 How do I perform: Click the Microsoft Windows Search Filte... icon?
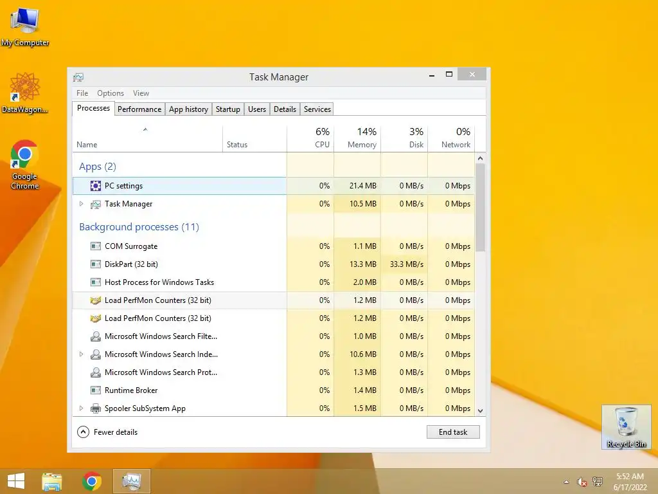pyautogui.click(x=96, y=336)
